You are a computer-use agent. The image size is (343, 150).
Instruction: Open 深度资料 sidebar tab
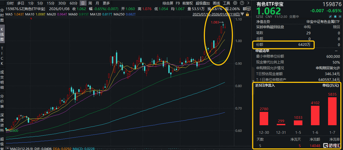coord(2,123)
